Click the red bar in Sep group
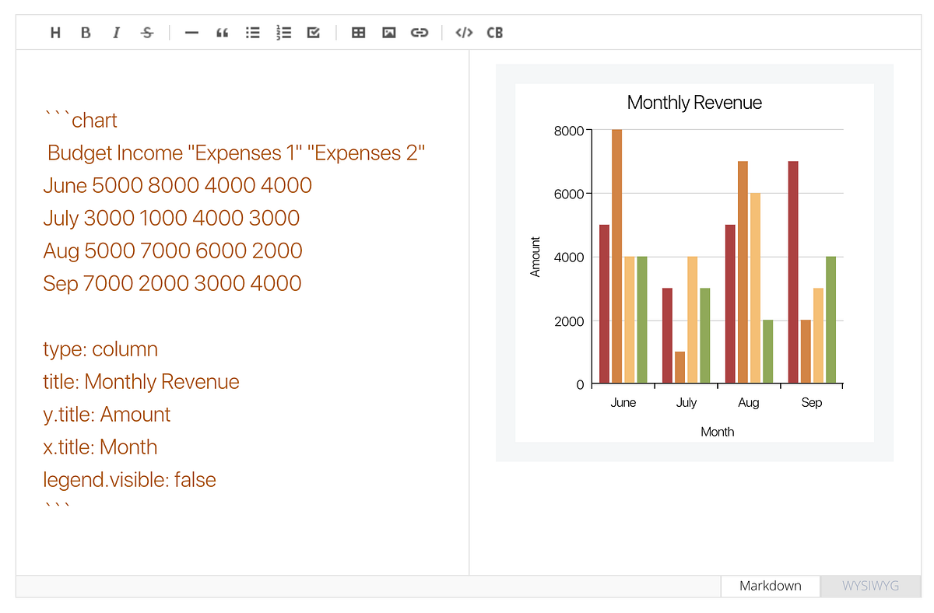 pyautogui.click(x=793, y=272)
